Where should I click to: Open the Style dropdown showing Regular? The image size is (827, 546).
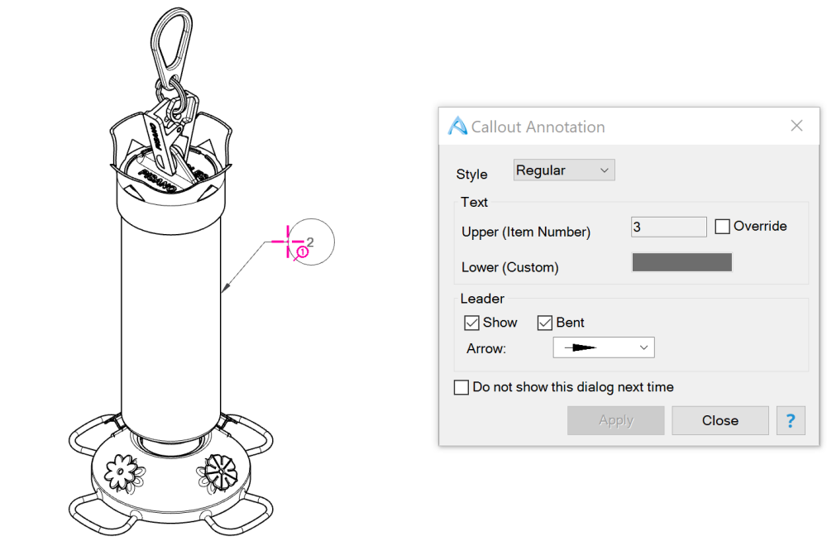pyautogui.click(x=564, y=170)
